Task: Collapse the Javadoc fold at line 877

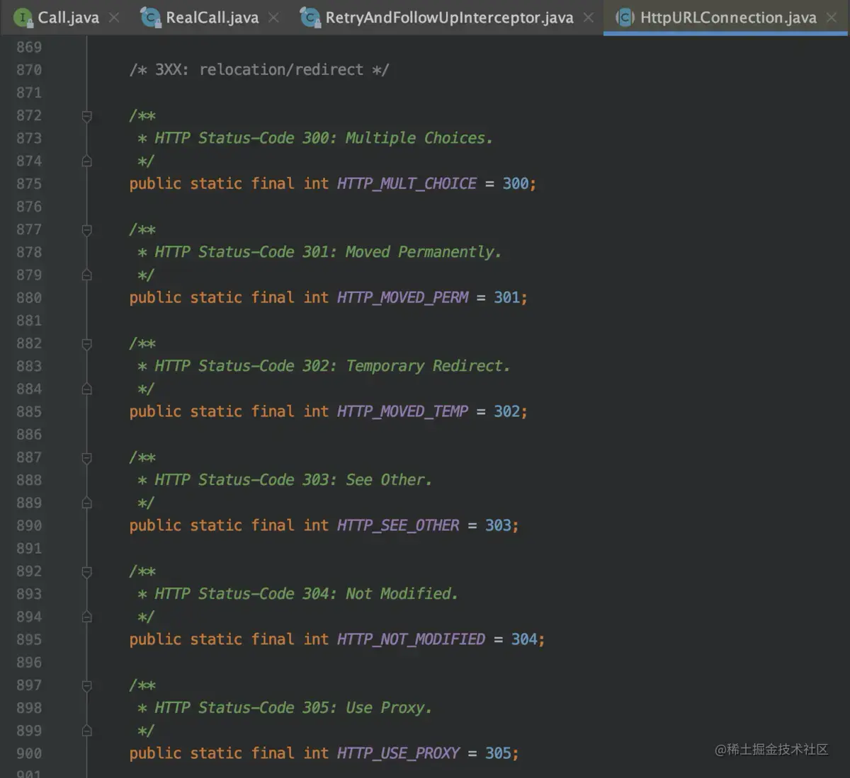Action: (x=86, y=229)
